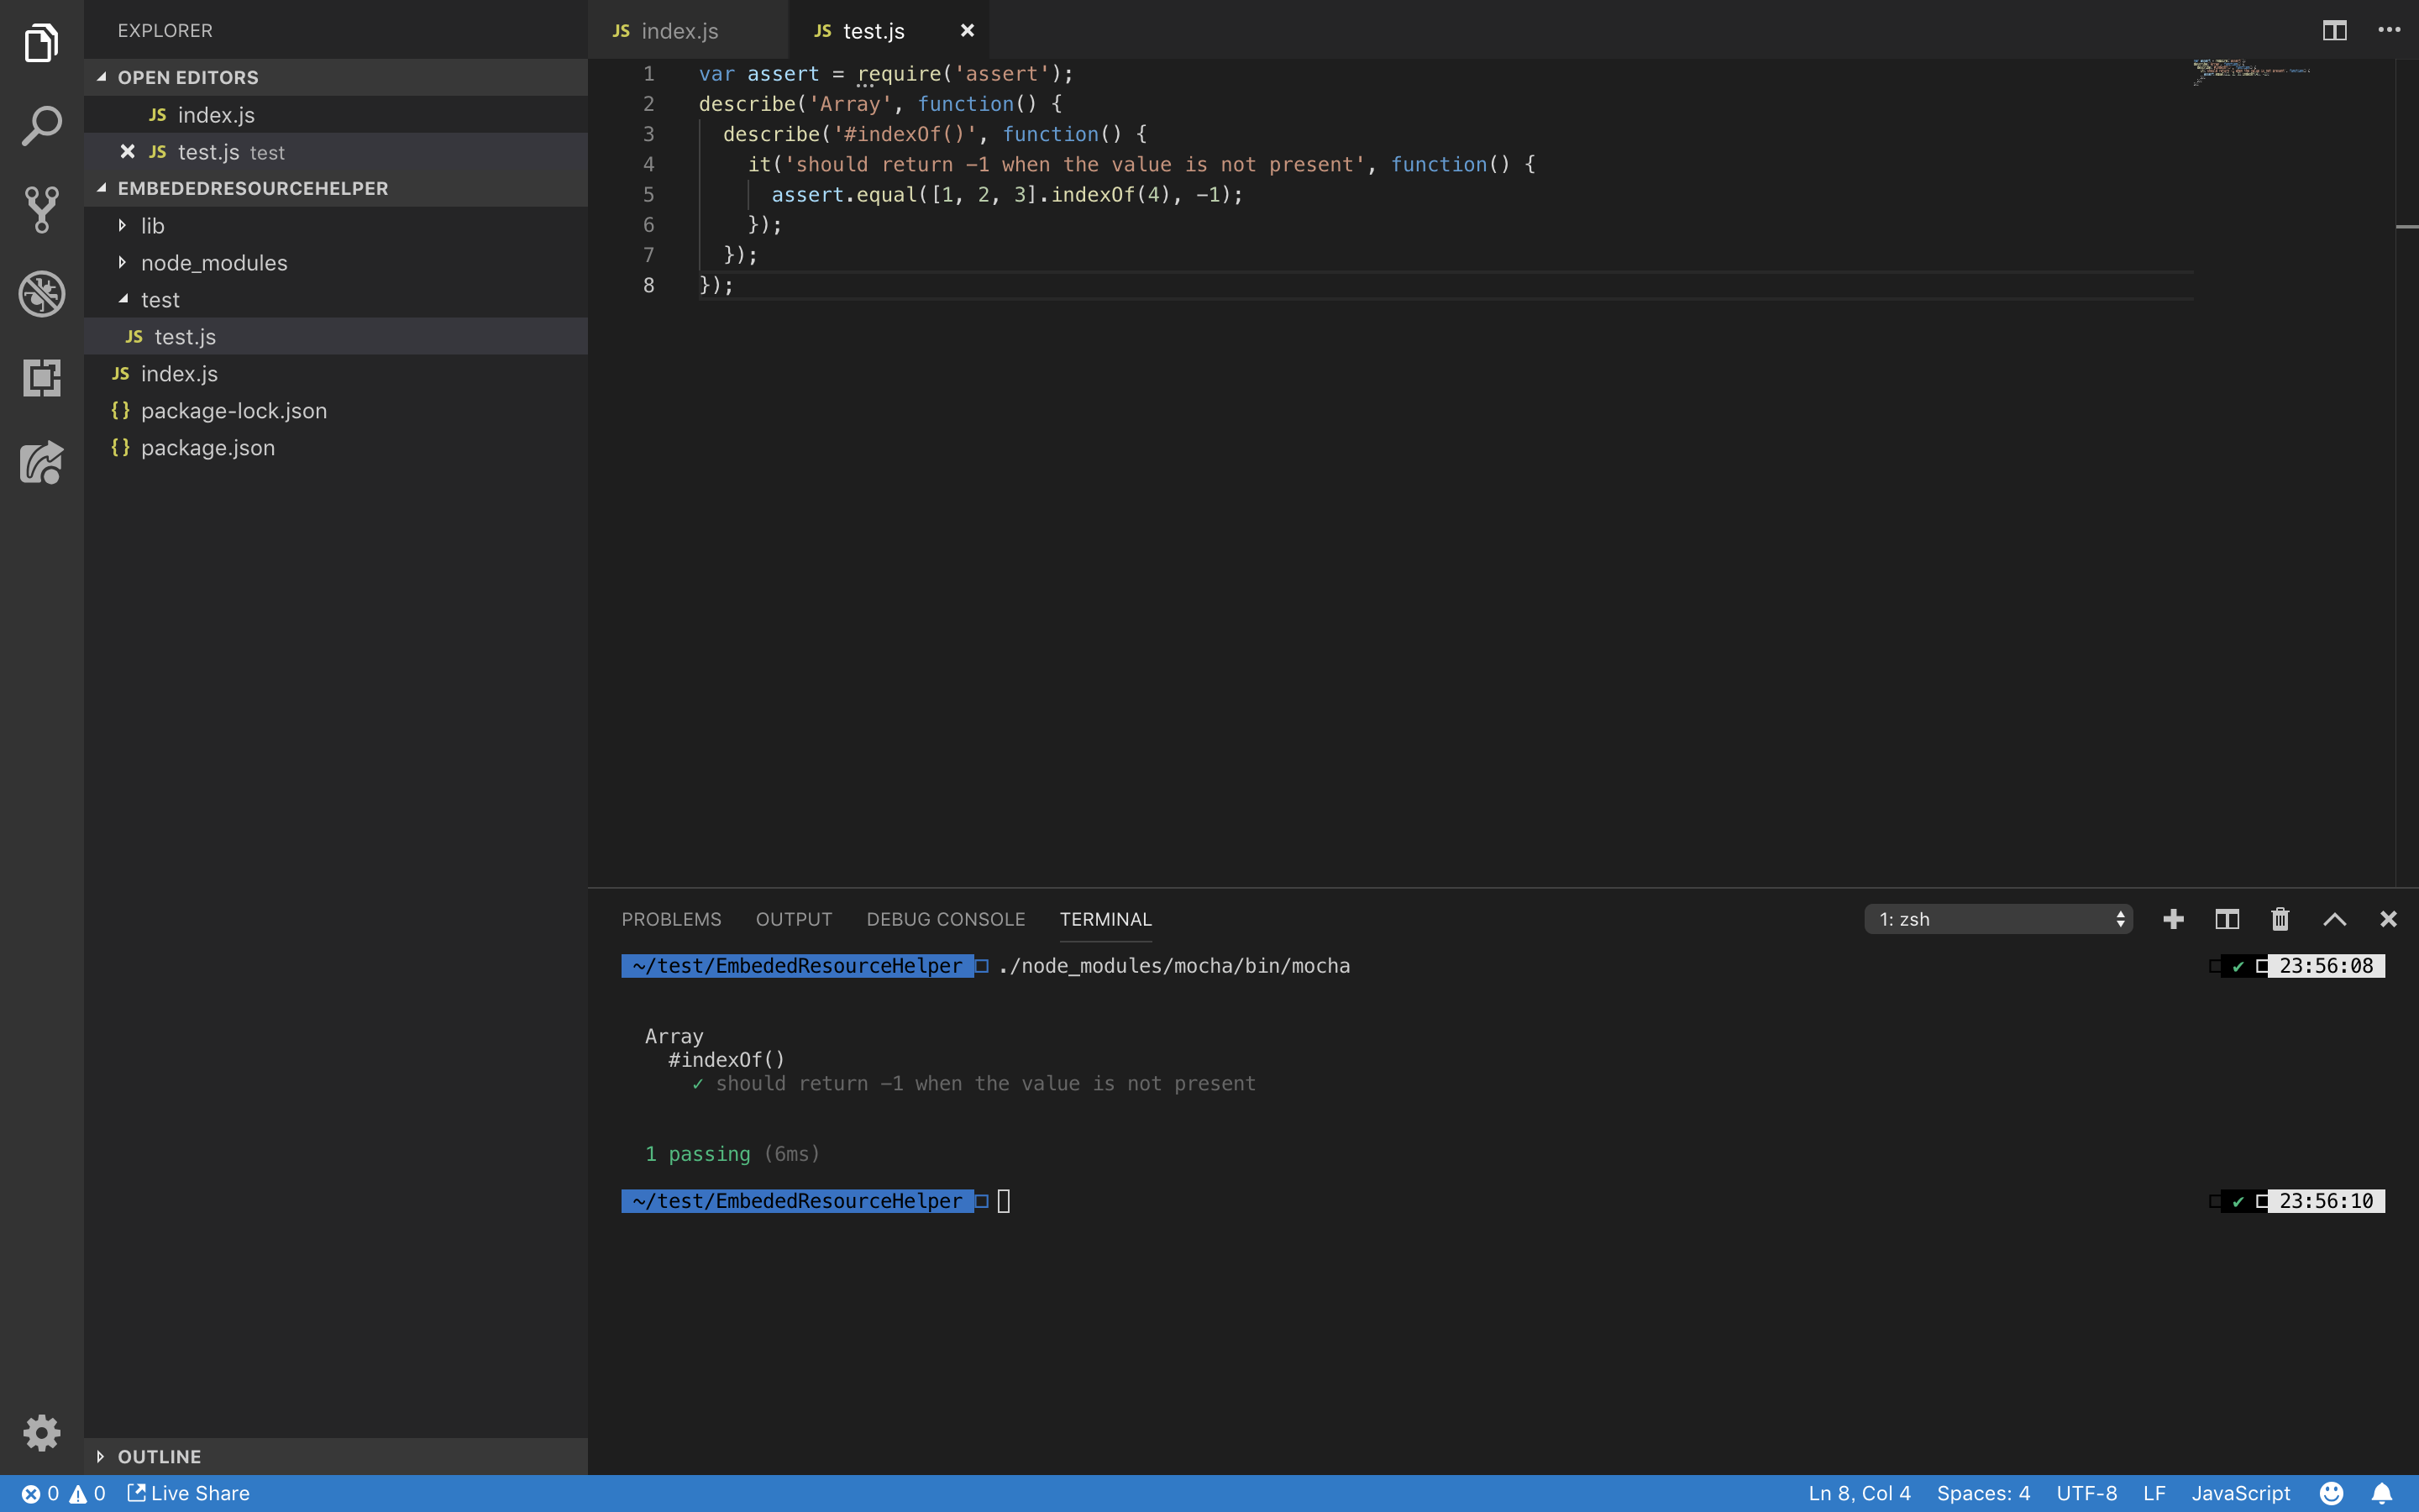Open package.json file

(x=336, y=448)
